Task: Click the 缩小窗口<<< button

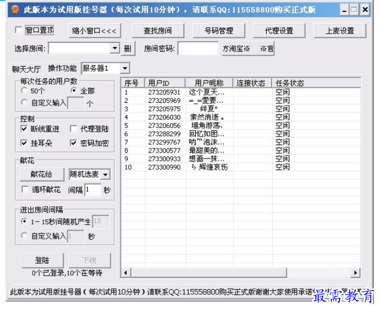Action: [x=94, y=31]
